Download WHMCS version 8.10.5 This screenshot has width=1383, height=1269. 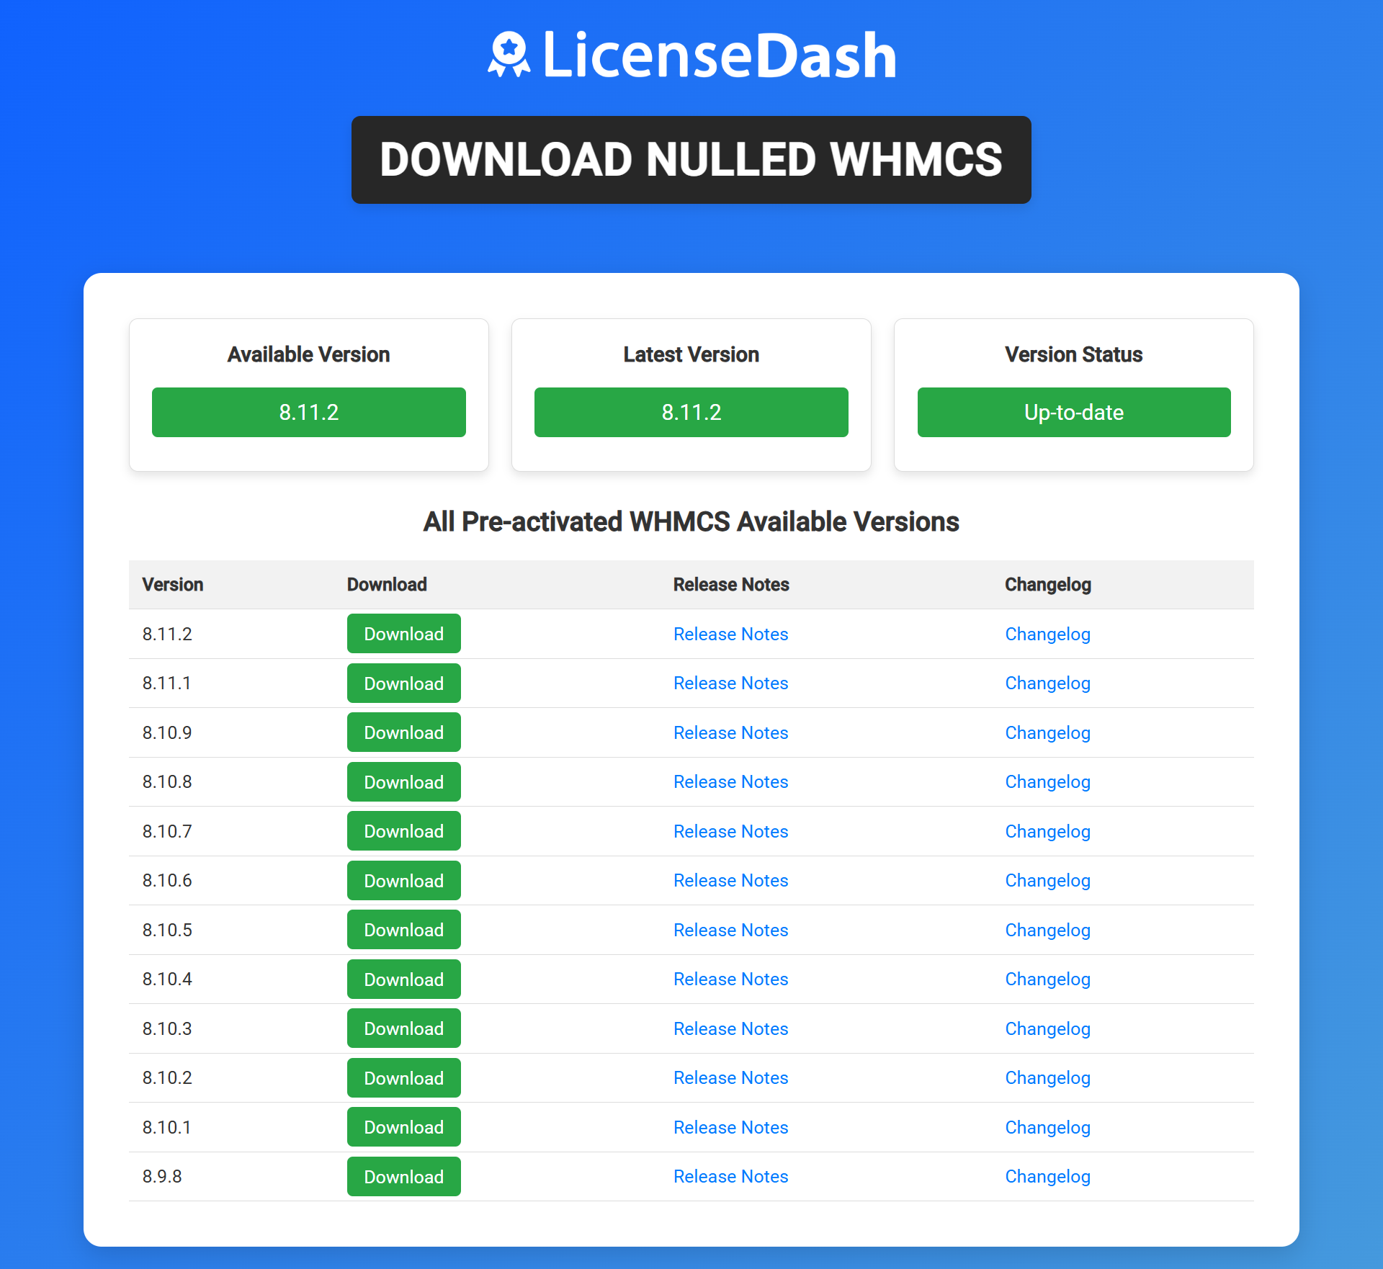click(403, 929)
